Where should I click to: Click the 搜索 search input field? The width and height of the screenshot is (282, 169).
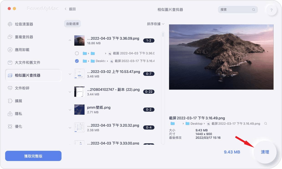[238, 9]
